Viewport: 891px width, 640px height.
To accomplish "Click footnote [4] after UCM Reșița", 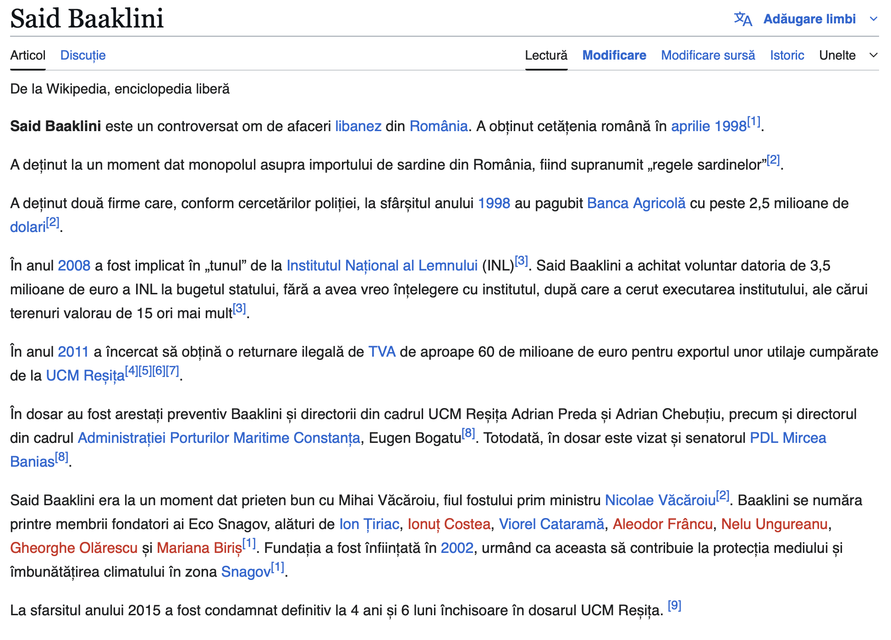I will pyautogui.click(x=132, y=371).
